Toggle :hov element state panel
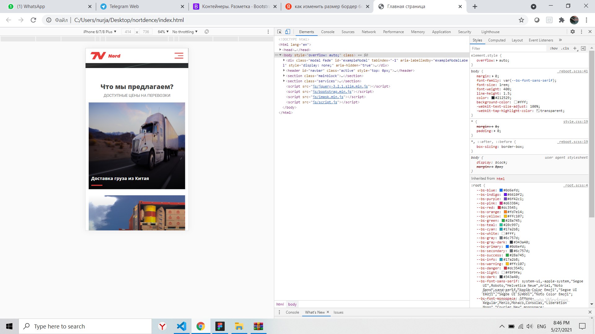Viewport: 595px width, 334px height. [x=554, y=48]
